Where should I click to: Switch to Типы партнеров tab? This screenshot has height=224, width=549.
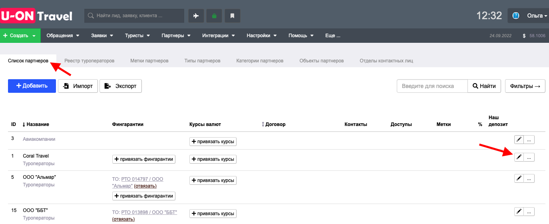(202, 61)
